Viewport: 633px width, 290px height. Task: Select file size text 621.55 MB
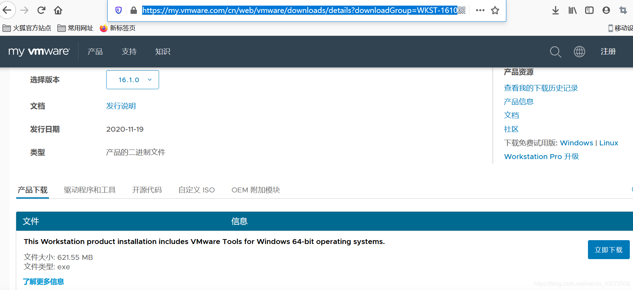click(x=75, y=257)
